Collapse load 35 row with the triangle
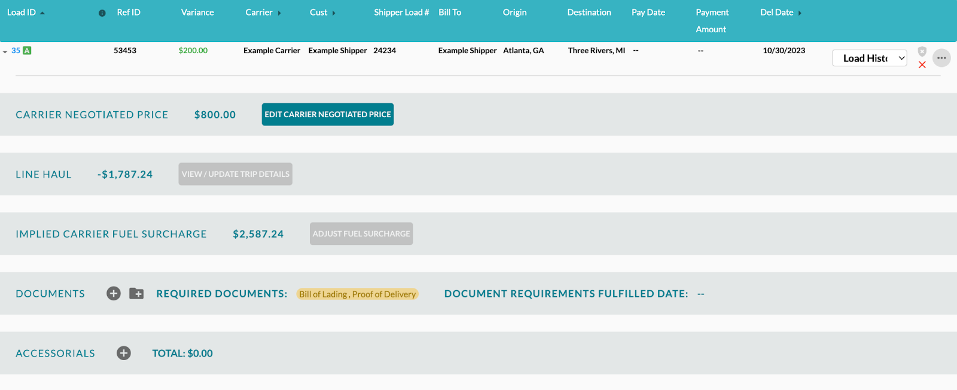Viewport: 957px width, 390px height. point(5,52)
